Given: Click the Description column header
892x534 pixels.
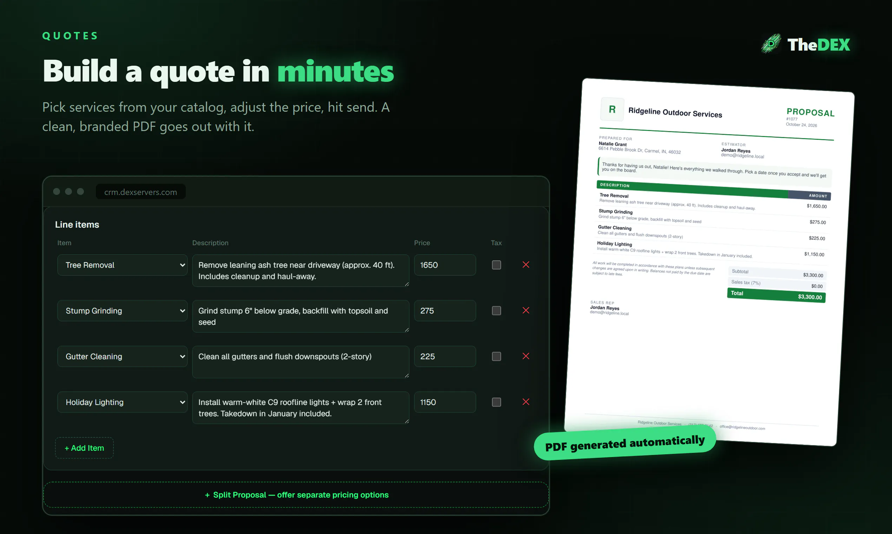Looking at the screenshot, I should 210,243.
